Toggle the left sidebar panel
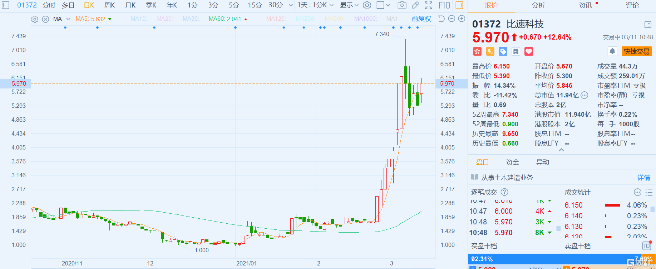 (6, 5)
